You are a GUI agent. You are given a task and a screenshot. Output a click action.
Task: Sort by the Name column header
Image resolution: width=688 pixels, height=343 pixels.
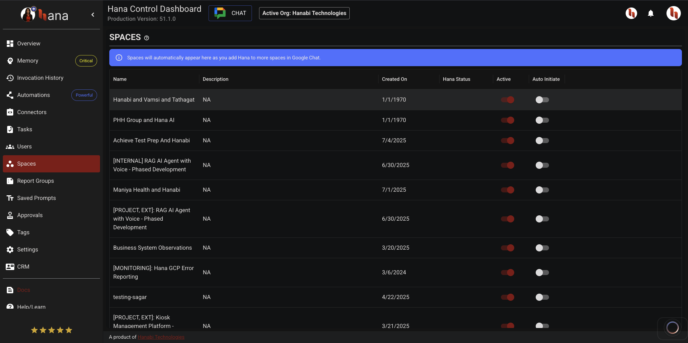(120, 79)
